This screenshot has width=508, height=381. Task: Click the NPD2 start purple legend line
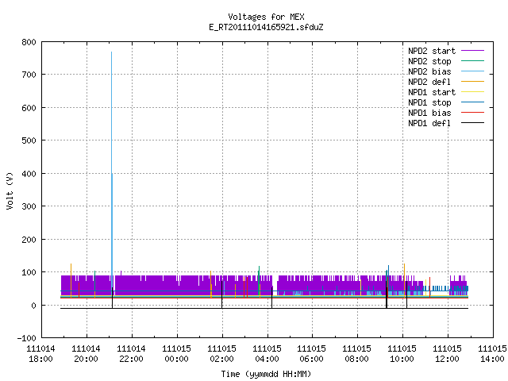pos(472,51)
